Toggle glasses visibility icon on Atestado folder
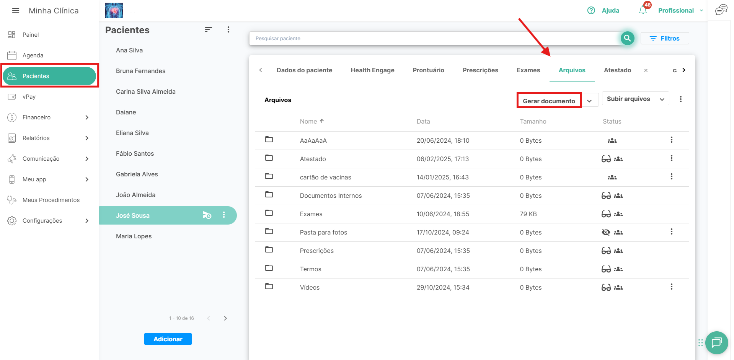 point(606,159)
